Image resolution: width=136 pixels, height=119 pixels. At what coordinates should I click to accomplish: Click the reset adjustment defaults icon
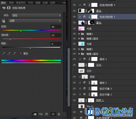(46, 114)
